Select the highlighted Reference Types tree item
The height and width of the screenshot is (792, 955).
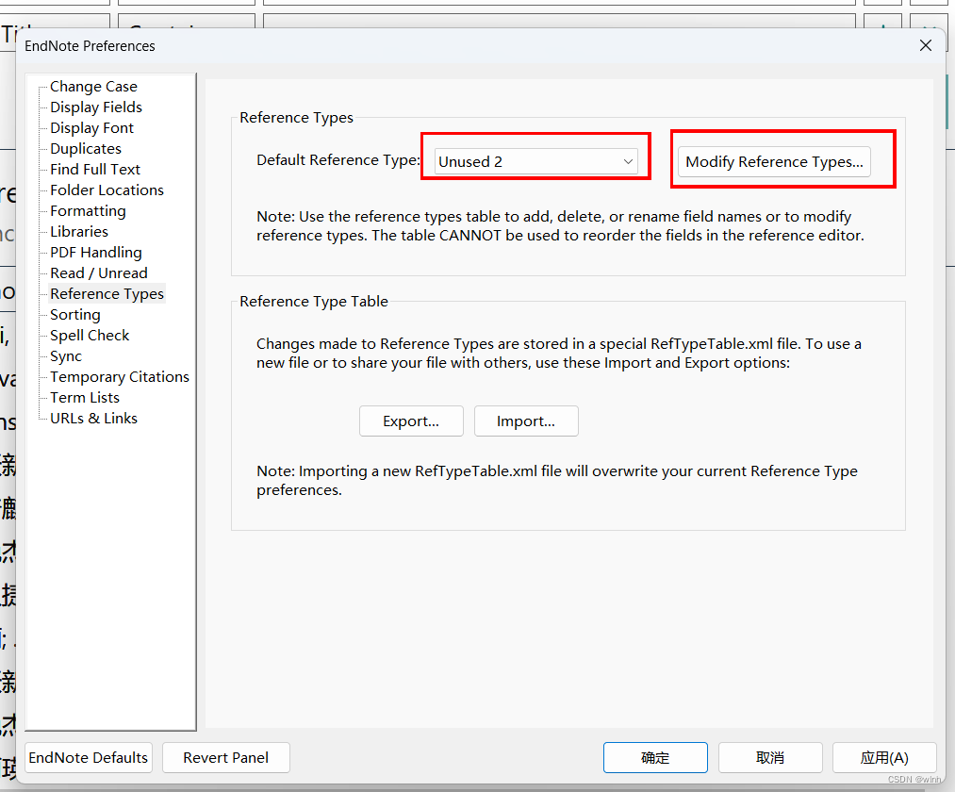[107, 293]
